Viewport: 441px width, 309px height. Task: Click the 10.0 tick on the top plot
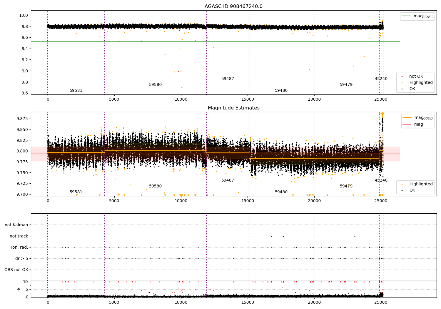pos(24,15)
